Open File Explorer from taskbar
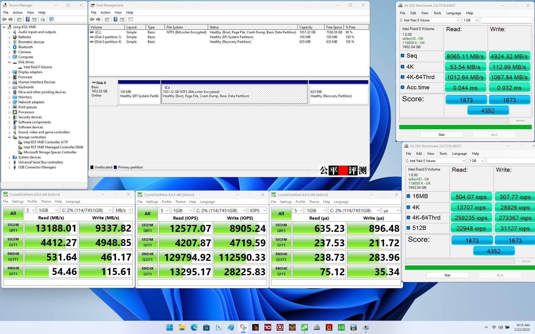 [x=182, y=327]
